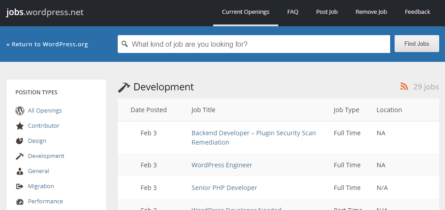Open Remove Job from top menu
The height and width of the screenshot is (210, 445).
pos(371,12)
